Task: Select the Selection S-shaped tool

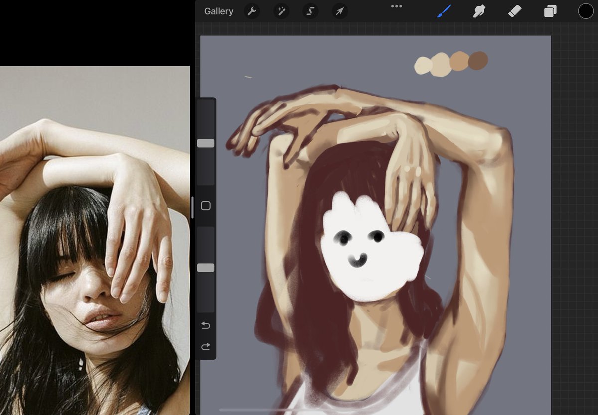Action: pyautogui.click(x=310, y=11)
